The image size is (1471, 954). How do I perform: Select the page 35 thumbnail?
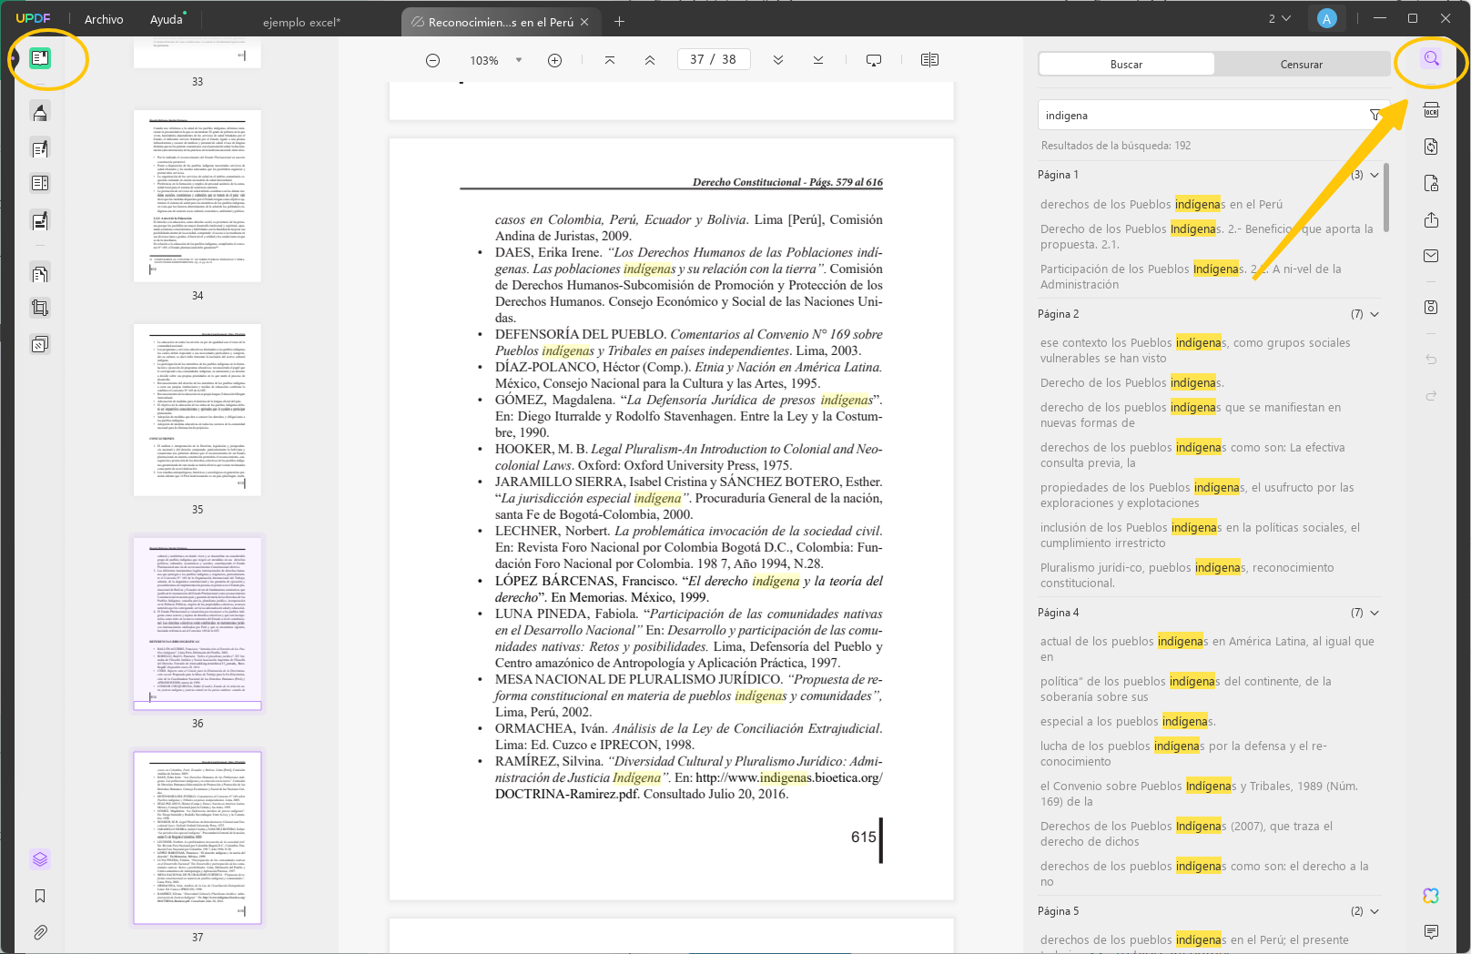point(198,410)
